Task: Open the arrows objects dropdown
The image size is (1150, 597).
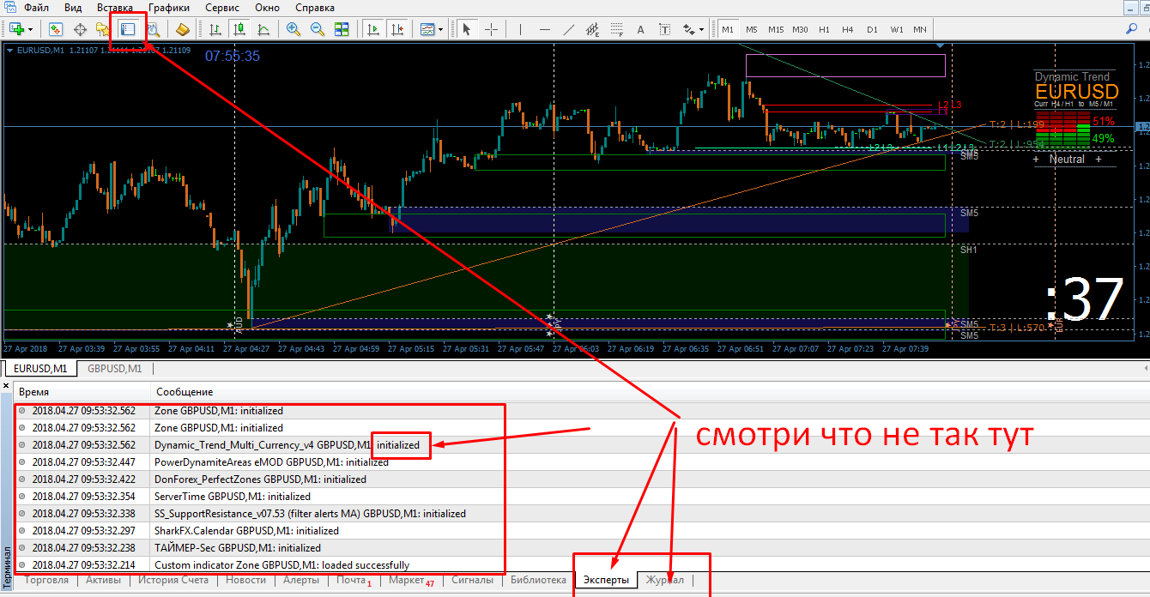Action: coord(701,29)
